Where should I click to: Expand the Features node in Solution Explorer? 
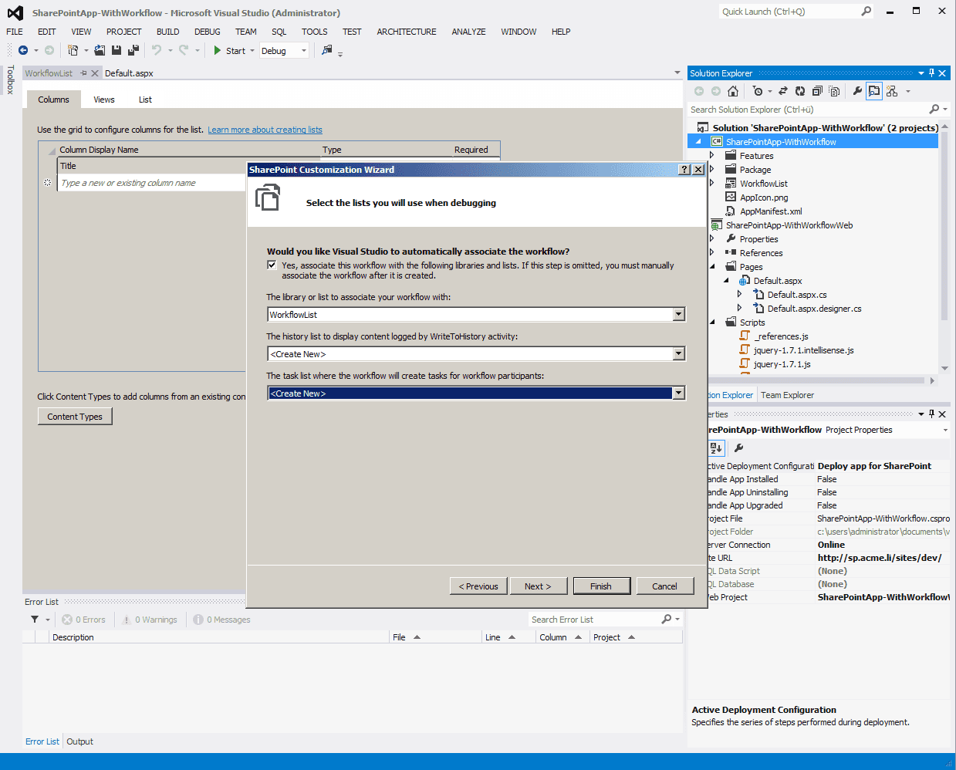click(x=711, y=156)
